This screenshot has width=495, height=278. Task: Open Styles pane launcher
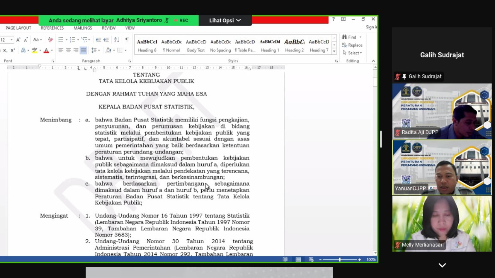pyautogui.click(x=336, y=61)
